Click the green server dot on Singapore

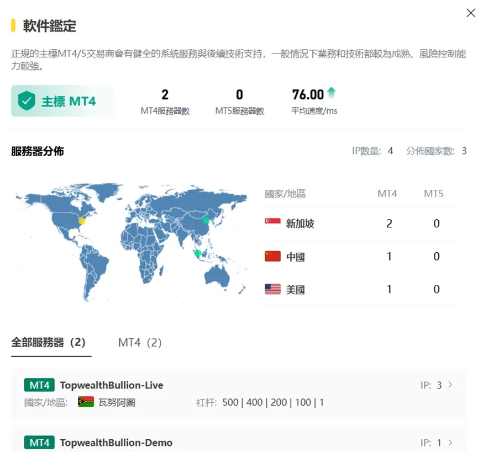[198, 253]
